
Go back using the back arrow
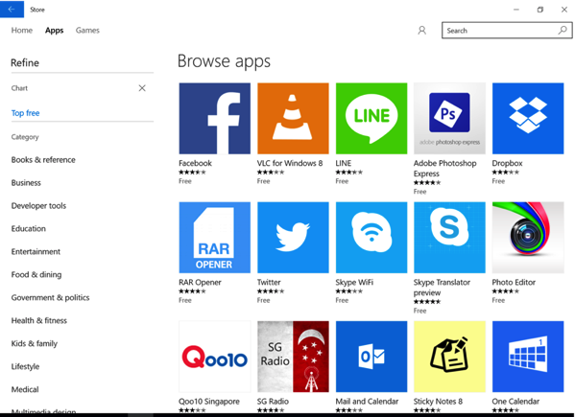(x=12, y=10)
